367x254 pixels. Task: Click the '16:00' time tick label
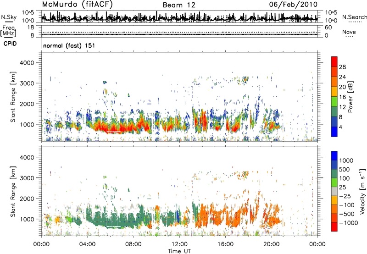pyautogui.click(x=225, y=244)
